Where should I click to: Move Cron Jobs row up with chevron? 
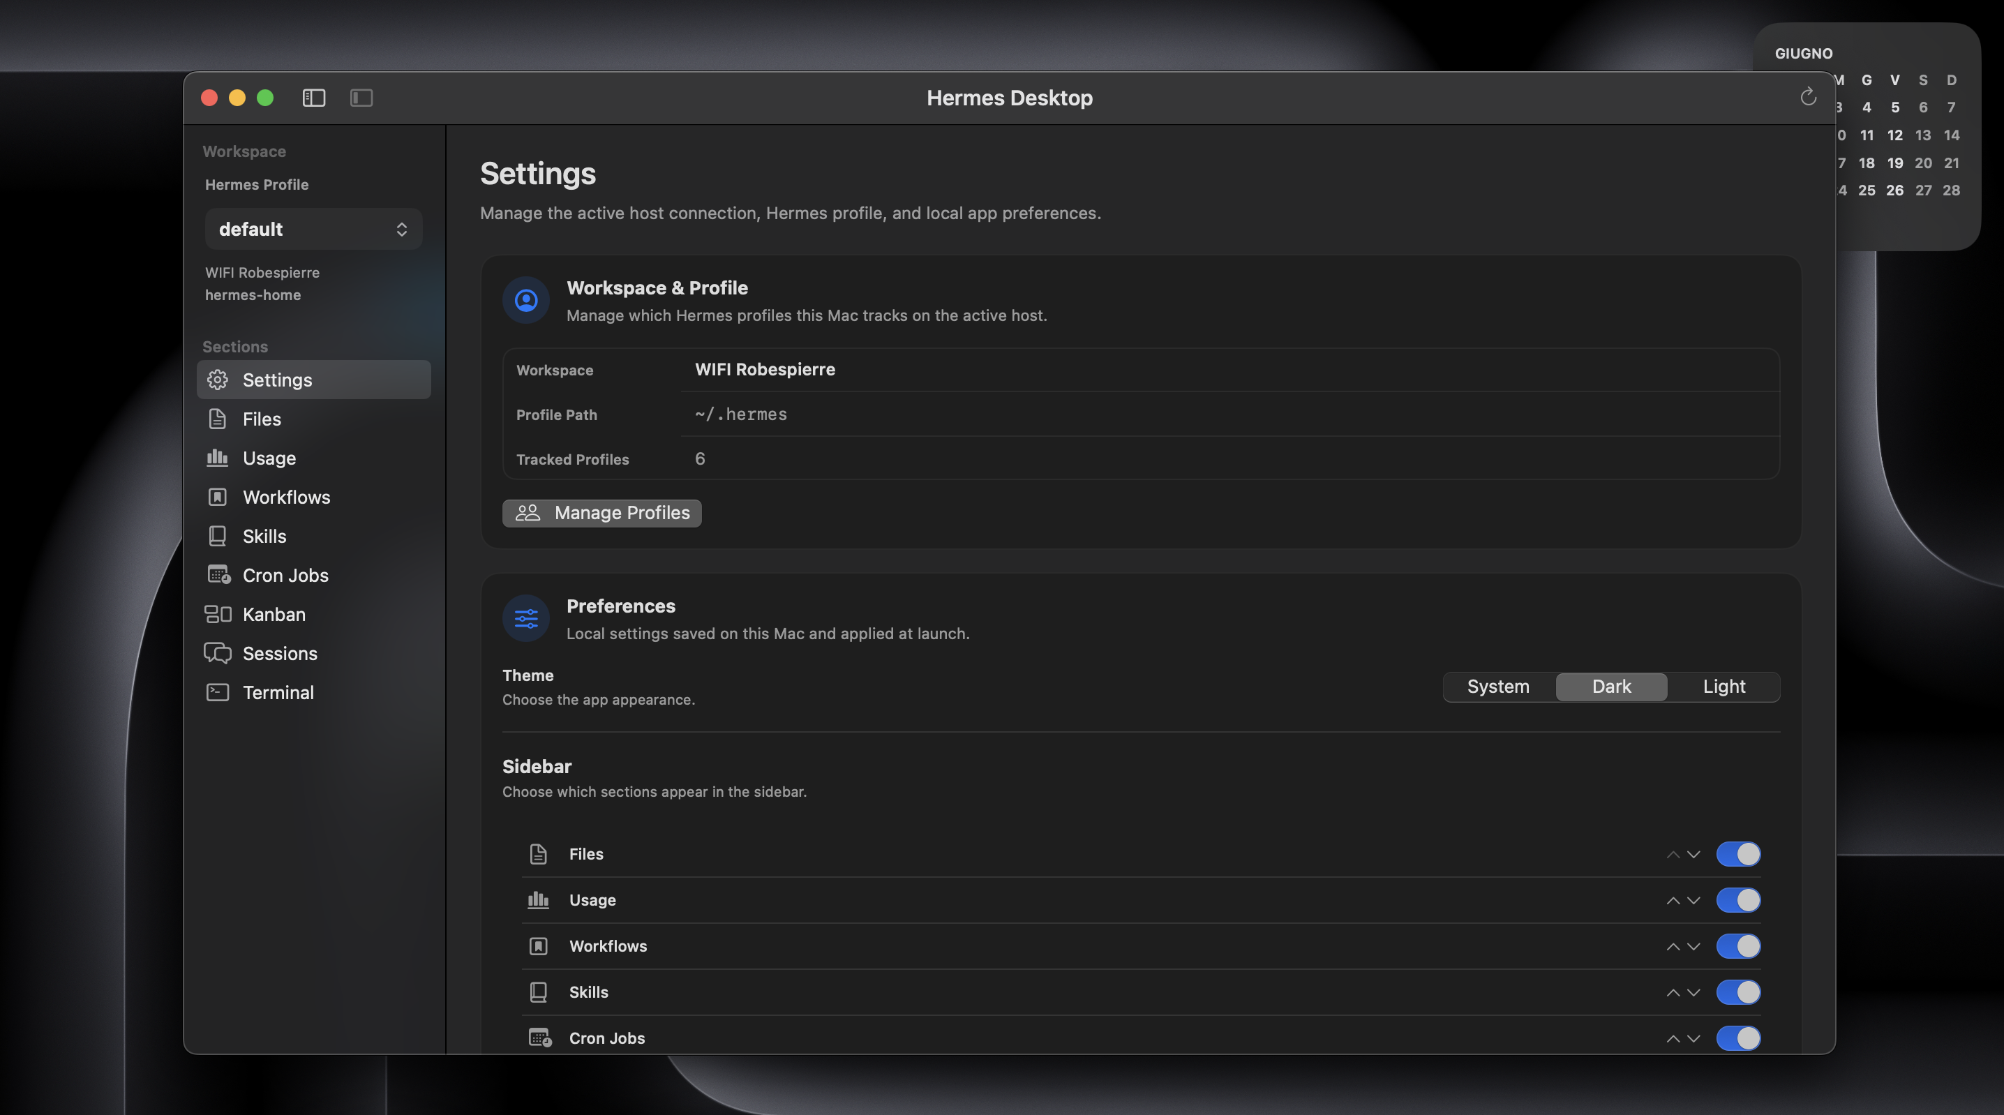[1673, 1039]
